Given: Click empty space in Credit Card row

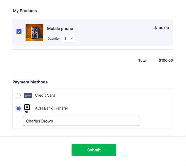Looking at the screenshot, I should pos(116,96).
